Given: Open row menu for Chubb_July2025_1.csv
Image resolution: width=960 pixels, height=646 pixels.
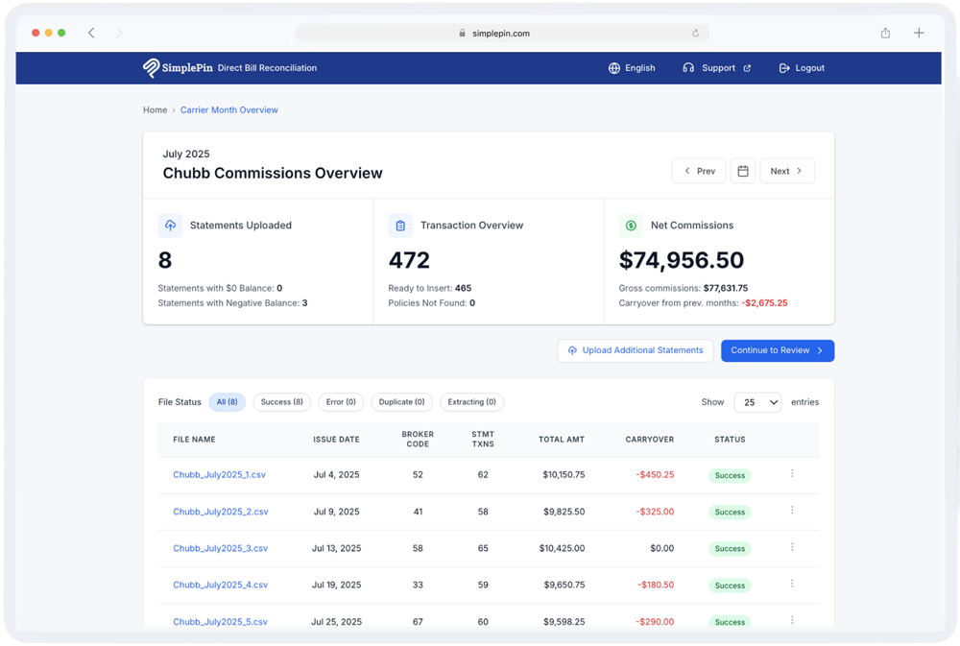Looking at the screenshot, I should pyautogui.click(x=792, y=473).
